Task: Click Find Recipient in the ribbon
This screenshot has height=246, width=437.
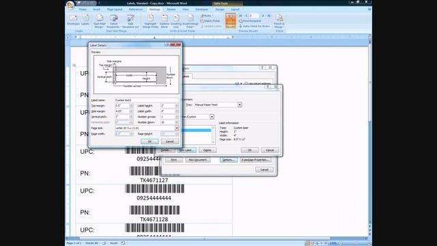Action: [x=250, y=21]
